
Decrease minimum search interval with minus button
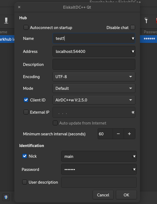118,134
